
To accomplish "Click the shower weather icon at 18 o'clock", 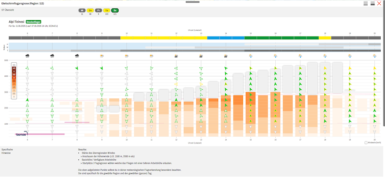I will pyautogui.click(x=325, y=56).
